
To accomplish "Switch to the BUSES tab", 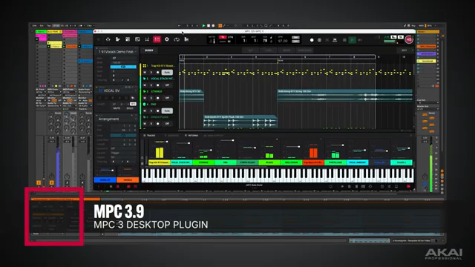I will pyautogui.click(x=148, y=50).
